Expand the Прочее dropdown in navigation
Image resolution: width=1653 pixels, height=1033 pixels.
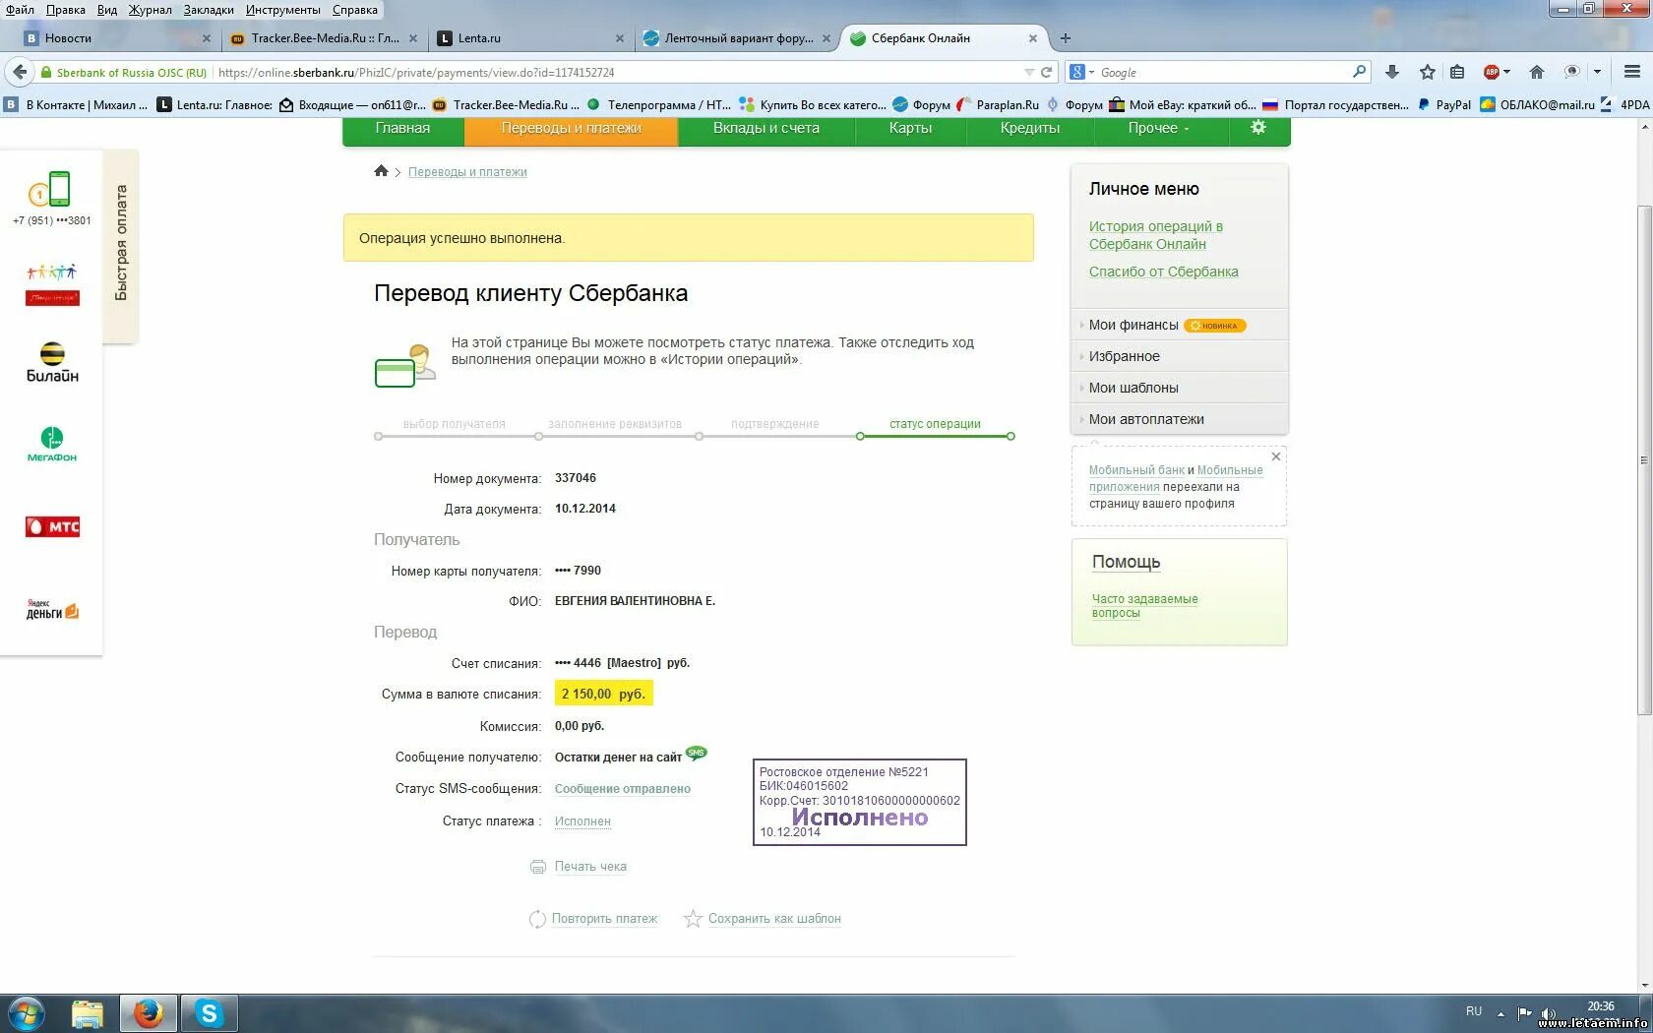tap(1158, 128)
